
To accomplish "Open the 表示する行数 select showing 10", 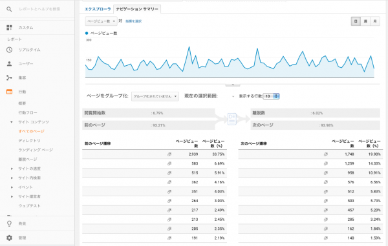I will tap(271, 96).
